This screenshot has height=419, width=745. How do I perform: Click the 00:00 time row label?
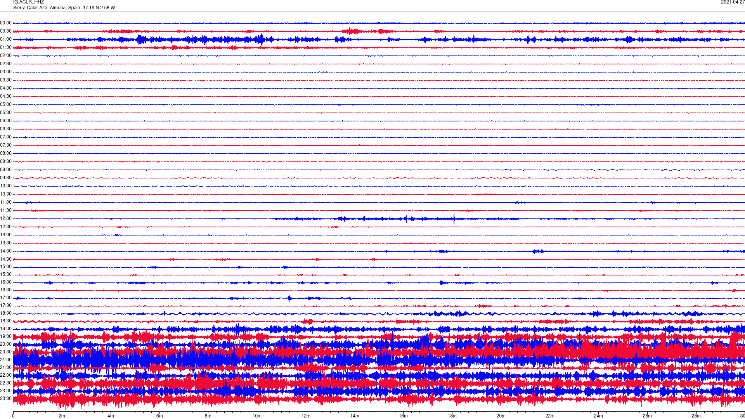point(6,23)
